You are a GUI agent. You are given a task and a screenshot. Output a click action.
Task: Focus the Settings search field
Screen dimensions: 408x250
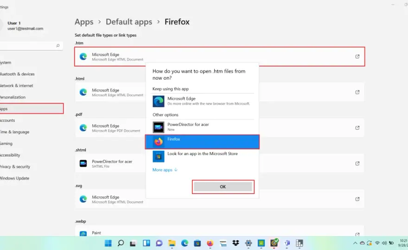tap(31, 46)
